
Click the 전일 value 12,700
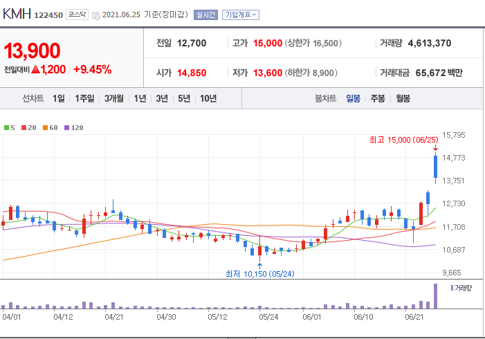coord(192,44)
